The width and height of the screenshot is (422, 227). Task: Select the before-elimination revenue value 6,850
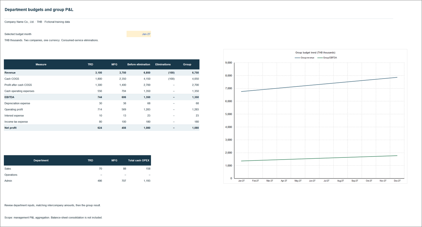147,73
